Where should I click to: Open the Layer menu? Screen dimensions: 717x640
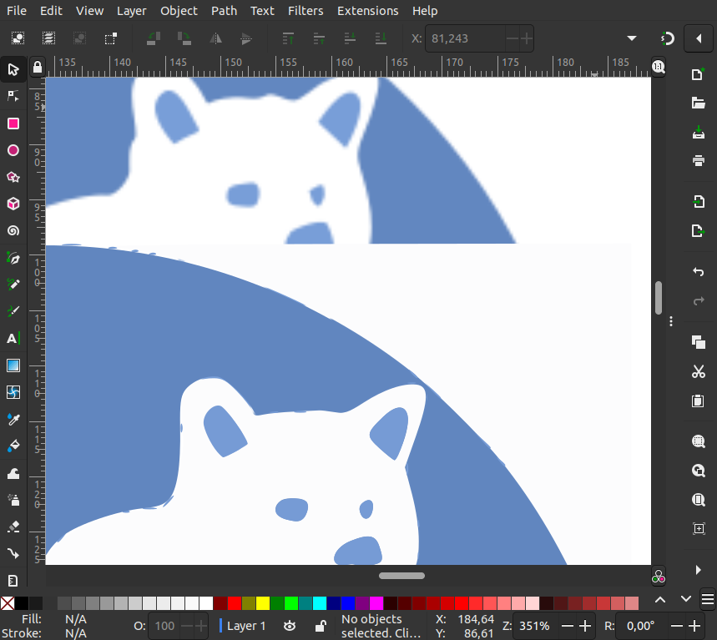point(131,11)
